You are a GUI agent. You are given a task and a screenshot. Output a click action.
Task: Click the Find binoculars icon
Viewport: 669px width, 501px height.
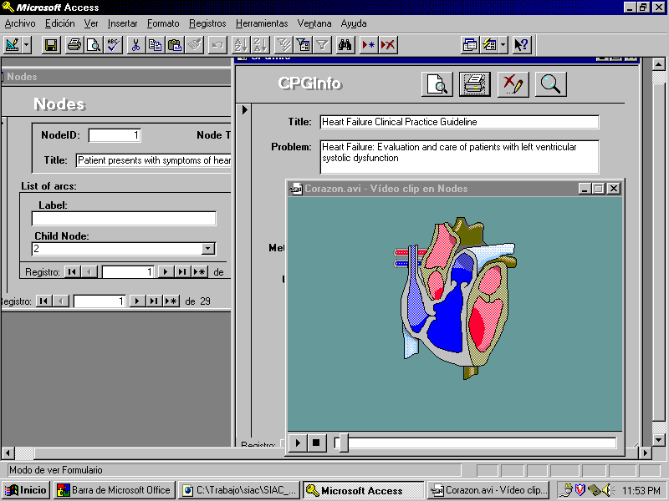tap(345, 45)
